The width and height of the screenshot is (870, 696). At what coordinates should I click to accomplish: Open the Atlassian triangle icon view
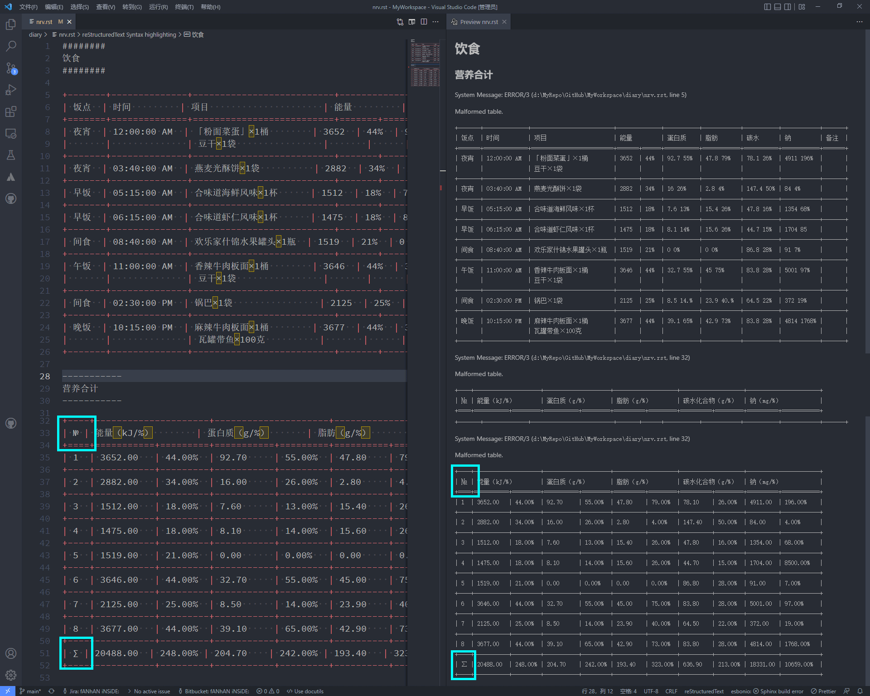point(11,177)
